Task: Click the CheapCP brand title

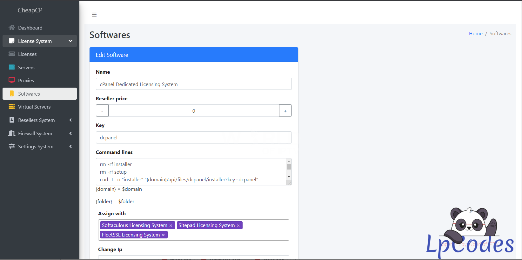Action: (x=30, y=10)
